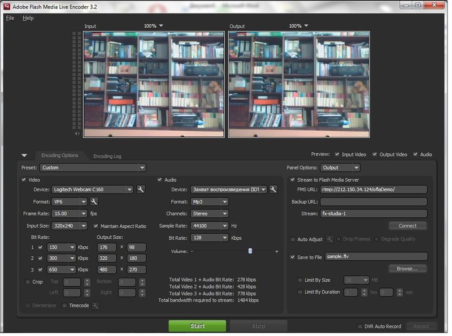
Task: Open the audio Bit Rate 128 dropdown
Action: 209,238
